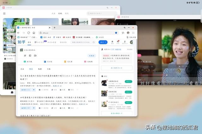Follow the third recommended Zhihu user
202x134 pixels.
(128, 103)
